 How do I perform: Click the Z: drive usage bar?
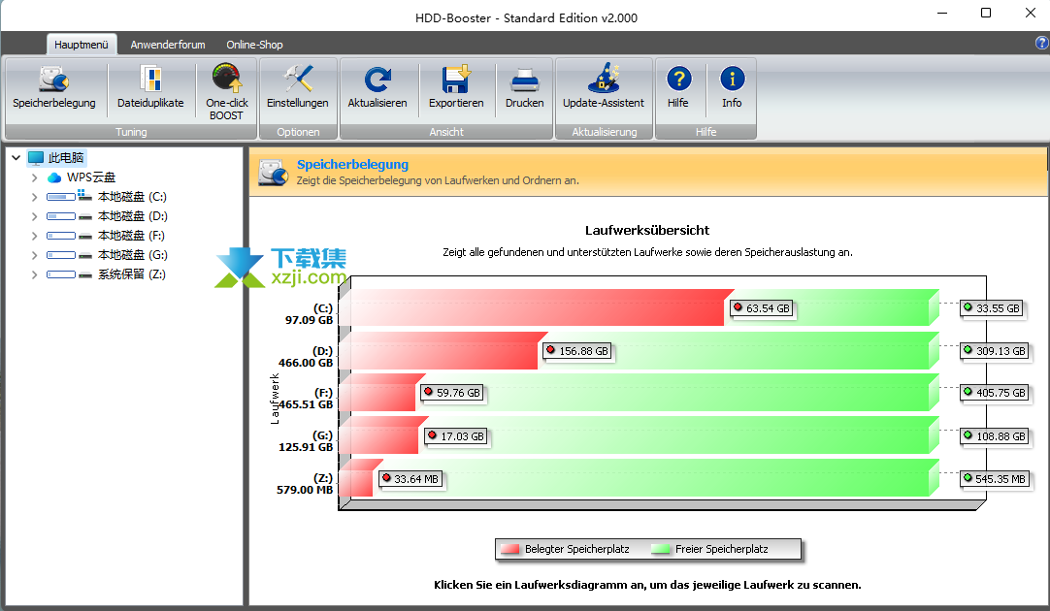(x=360, y=478)
